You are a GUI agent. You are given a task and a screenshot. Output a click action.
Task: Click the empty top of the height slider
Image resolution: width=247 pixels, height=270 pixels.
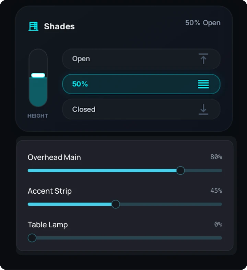coord(38,61)
